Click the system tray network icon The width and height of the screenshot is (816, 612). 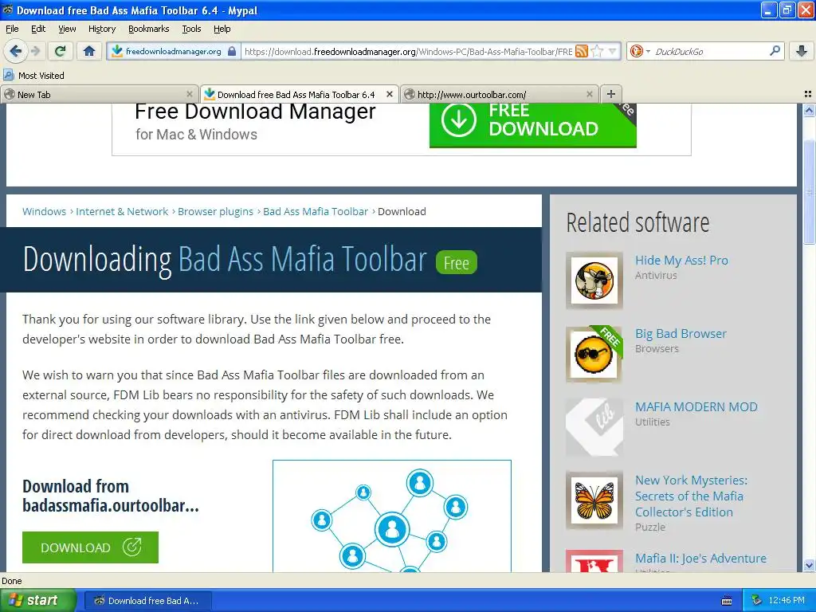(x=757, y=601)
